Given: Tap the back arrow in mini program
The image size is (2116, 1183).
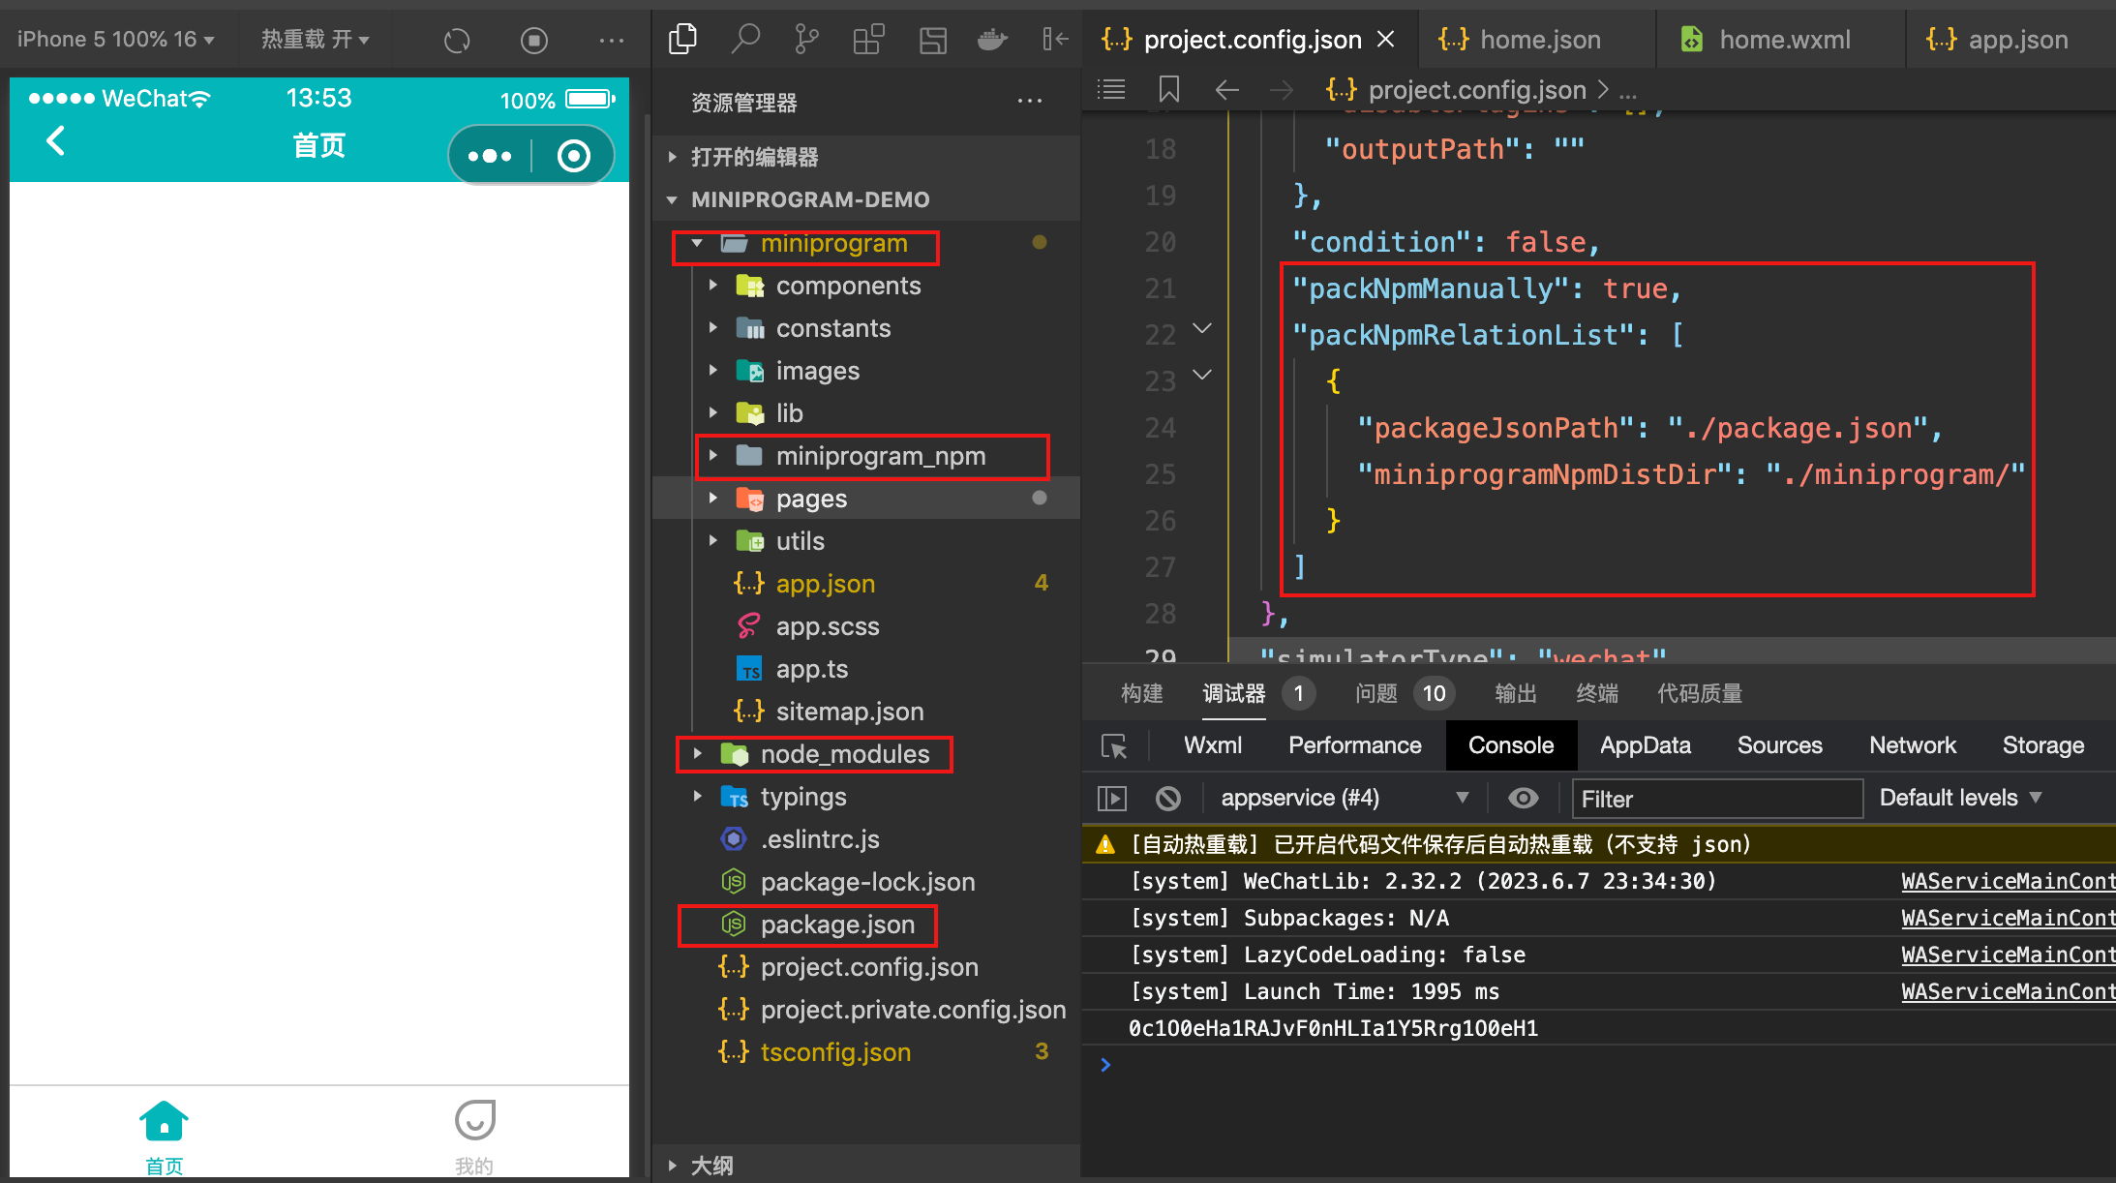Looking at the screenshot, I should pyautogui.click(x=56, y=141).
